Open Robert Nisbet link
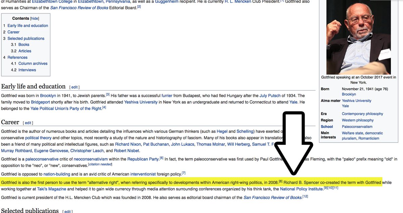The width and height of the screenshot is (403, 213). 127,151
